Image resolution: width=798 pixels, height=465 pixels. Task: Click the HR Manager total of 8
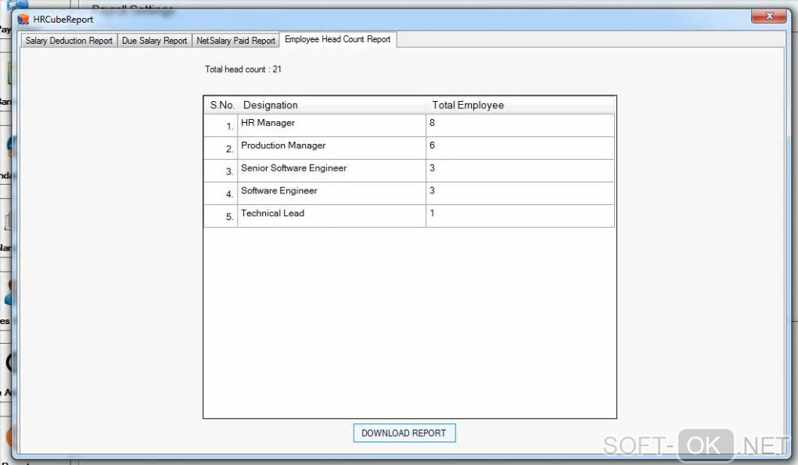(x=520, y=125)
